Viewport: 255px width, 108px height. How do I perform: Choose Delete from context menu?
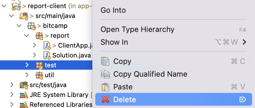(x=173, y=99)
